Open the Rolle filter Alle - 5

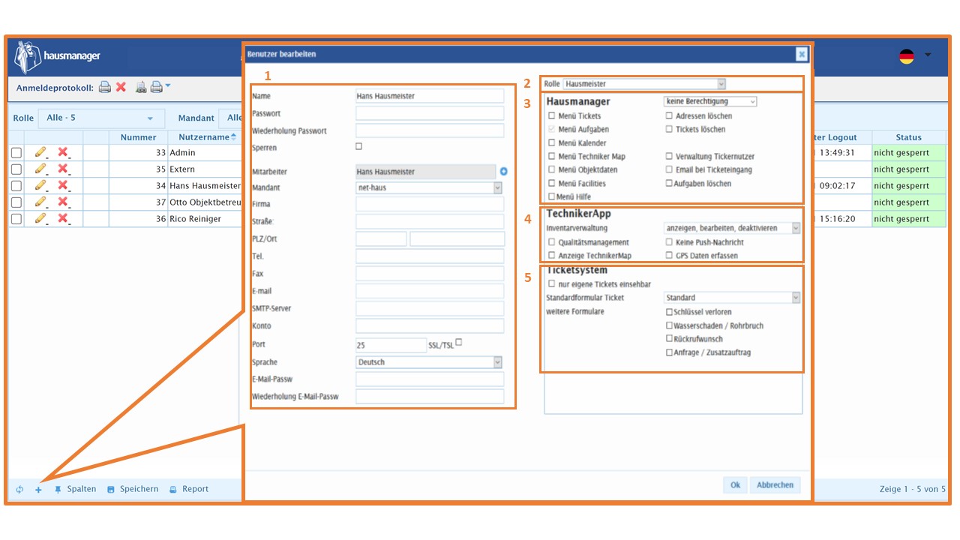101,118
